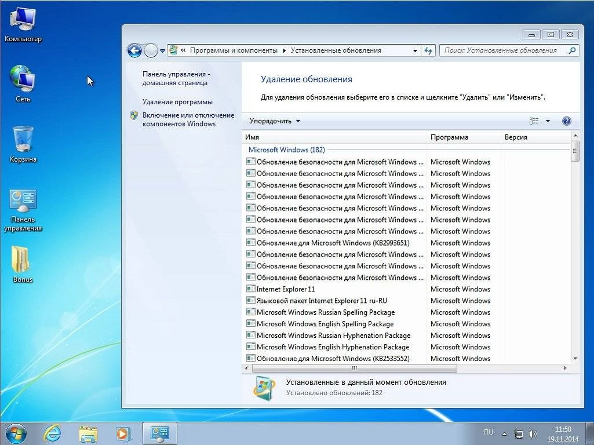
Task: Open Удаление программы link
Action: [x=177, y=102]
